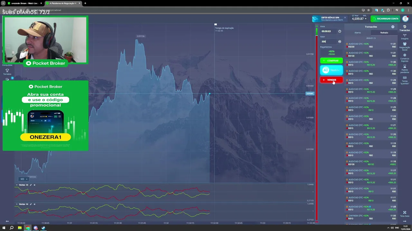Click the Pagamentos +92% payout box

pyautogui.click(x=332, y=53)
